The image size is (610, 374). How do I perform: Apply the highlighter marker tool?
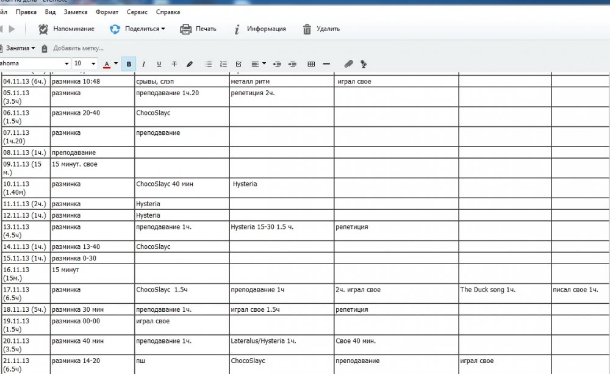pyautogui.click(x=190, y=64)
